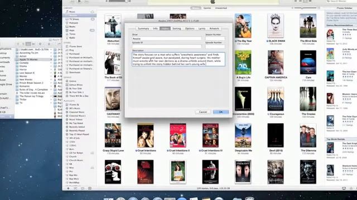357x200 pixels.
Task: Switch to the Info tab
Action: coord(155,28)
